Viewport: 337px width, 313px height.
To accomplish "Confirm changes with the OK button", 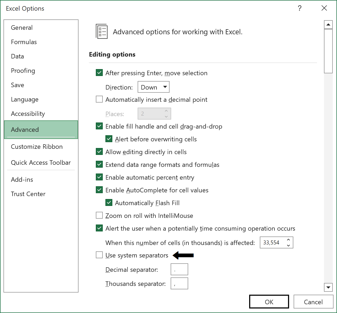I will tap(269, 302).
